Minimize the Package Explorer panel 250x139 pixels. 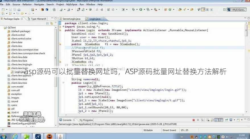52,18
